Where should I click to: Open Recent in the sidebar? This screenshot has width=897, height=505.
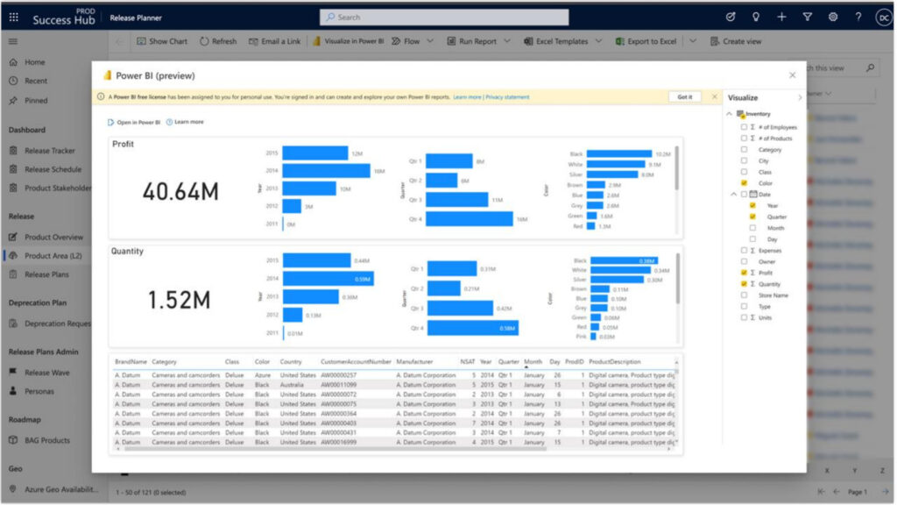click(35, 81)
